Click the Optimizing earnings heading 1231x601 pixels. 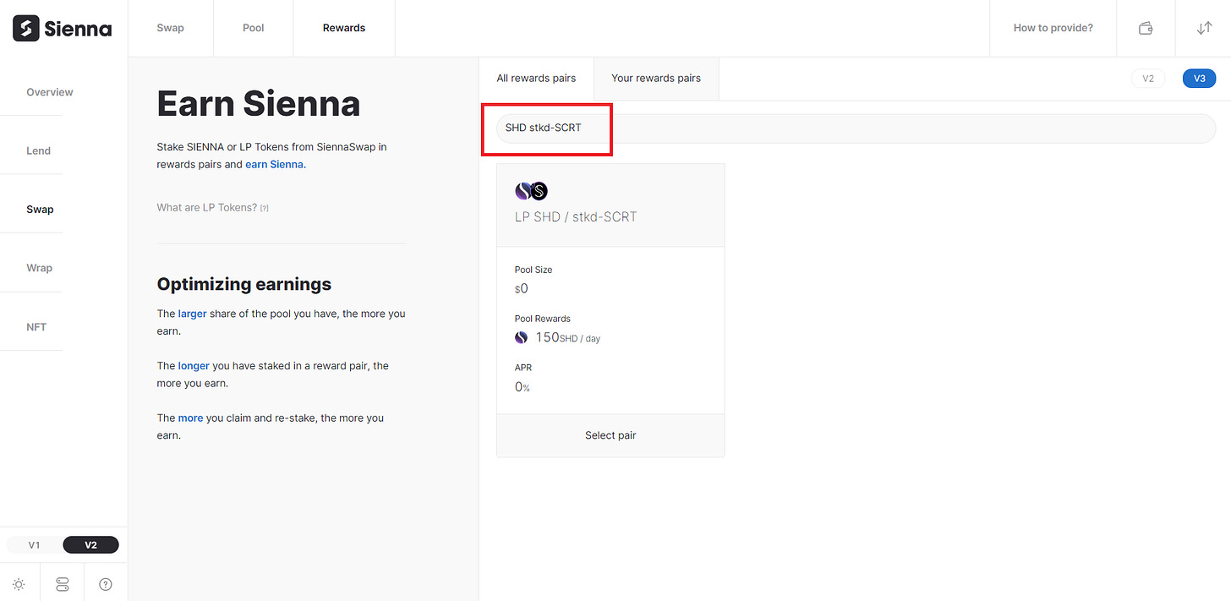(x=244, y=284)
